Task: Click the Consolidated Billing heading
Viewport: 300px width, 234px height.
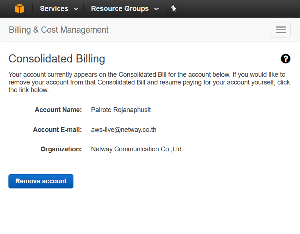Action: 57,59
